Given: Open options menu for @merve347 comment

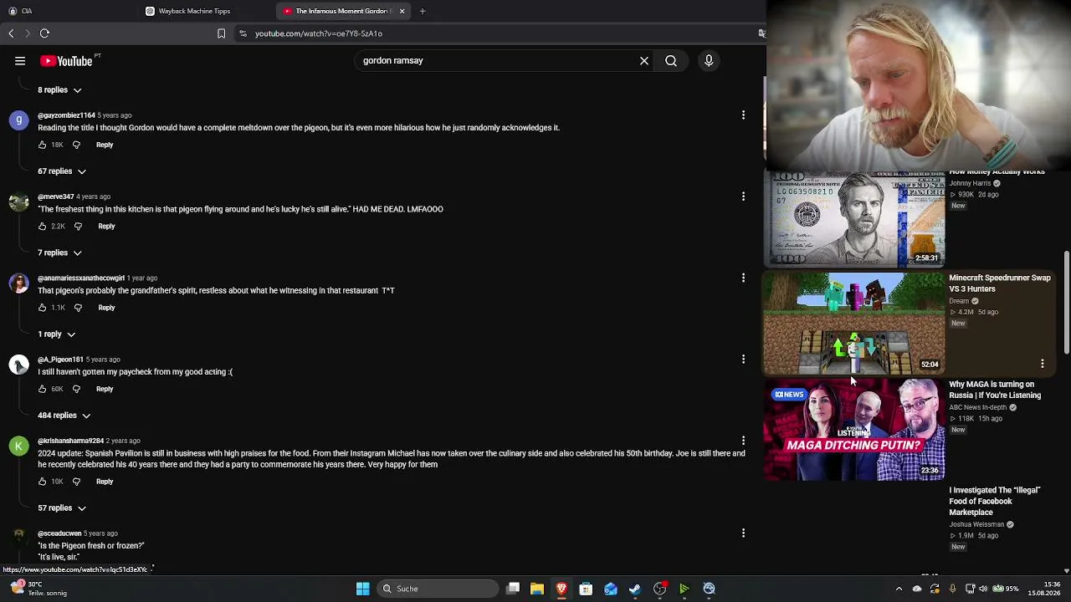Looking at the screenshot, I should [x=743, y=196].
